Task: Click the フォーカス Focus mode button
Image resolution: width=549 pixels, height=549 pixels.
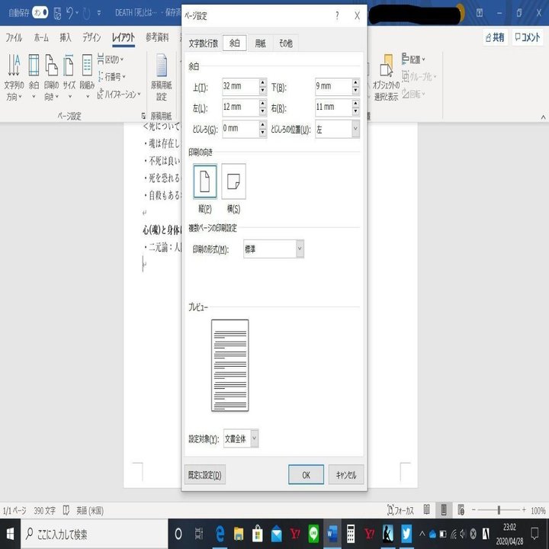Action: coord(400,510)
